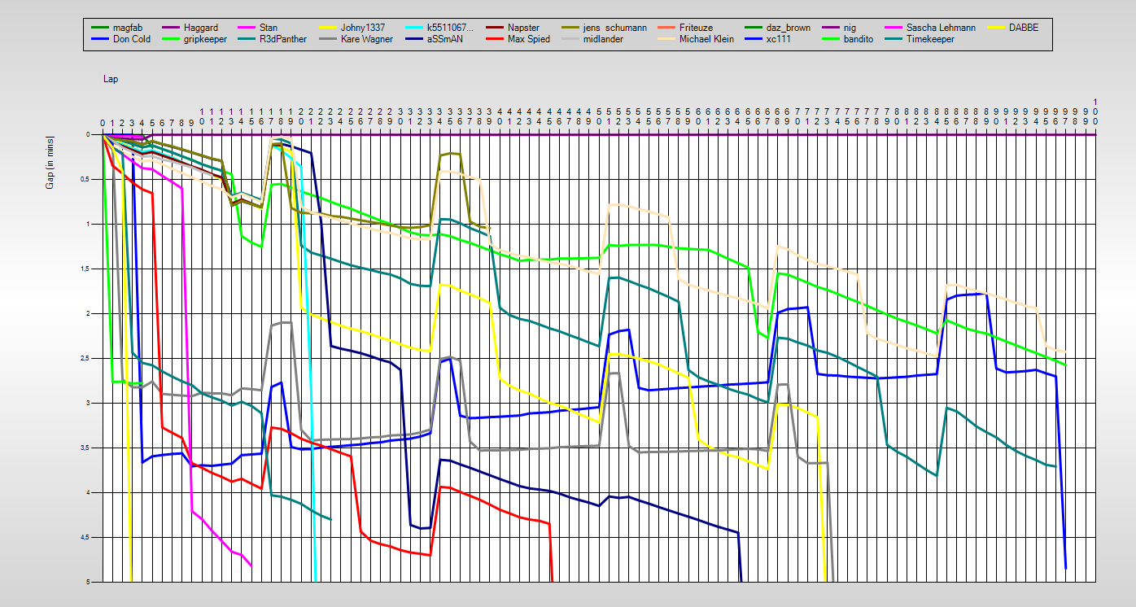Click the 0,5 value on gap axis
Viewport: 1136px width, 607px height.
pyautogui.click(x=85, y=179)
